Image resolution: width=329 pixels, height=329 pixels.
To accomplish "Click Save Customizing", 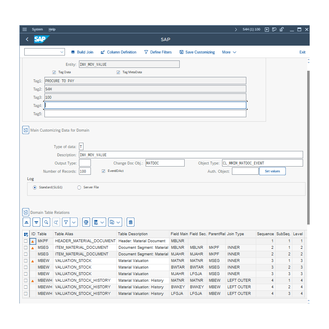I will [197, 52].
